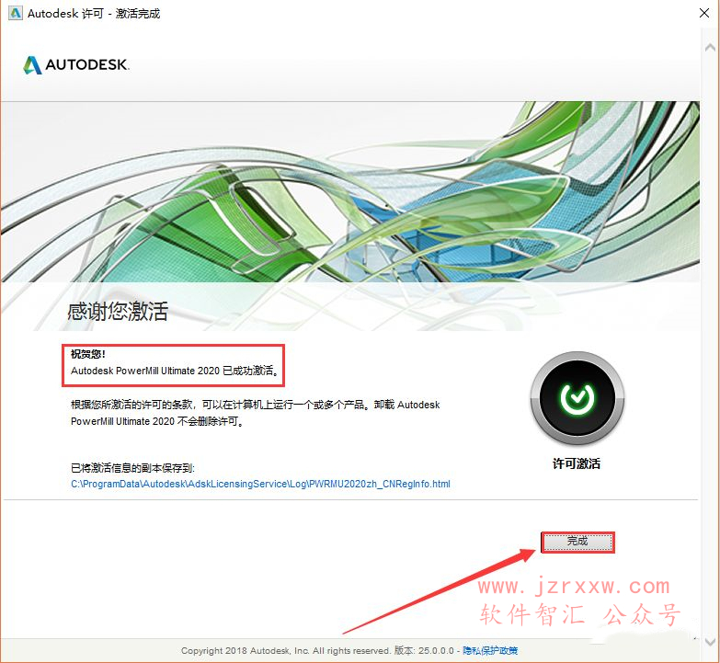Screen dimensions: 720x663
Task: Click the 已将激活信息的副本保存到 label
Action: pos(132,468)
